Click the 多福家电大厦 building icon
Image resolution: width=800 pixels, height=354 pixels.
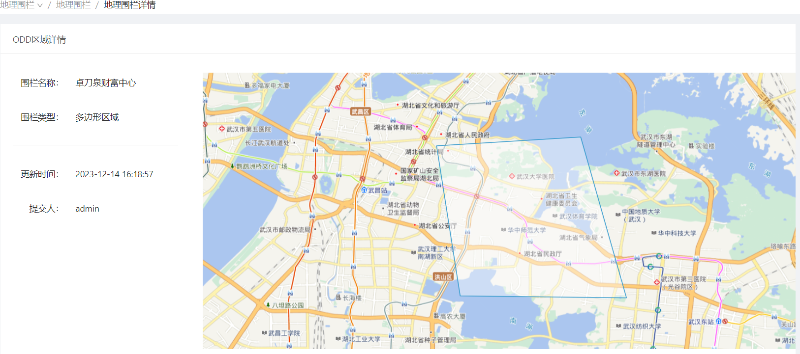click(247, 85)
